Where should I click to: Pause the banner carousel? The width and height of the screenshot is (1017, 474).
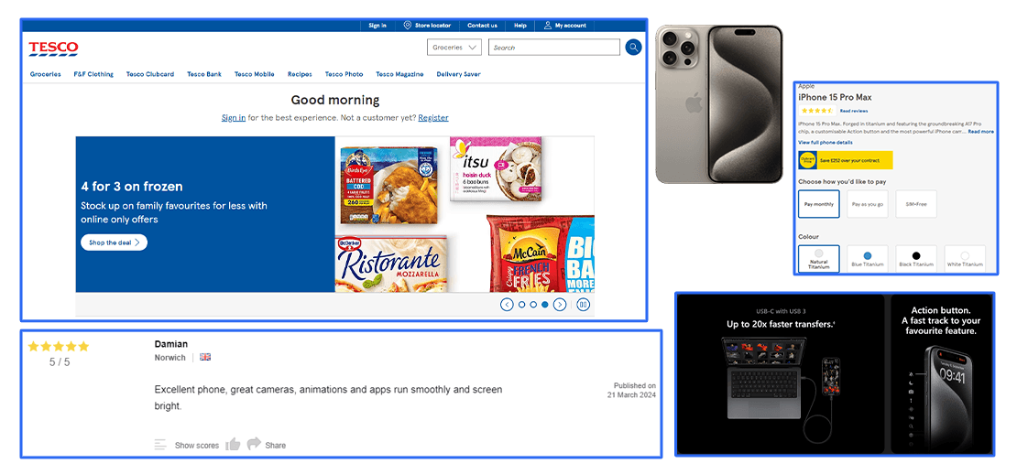(x=583, y=305)
